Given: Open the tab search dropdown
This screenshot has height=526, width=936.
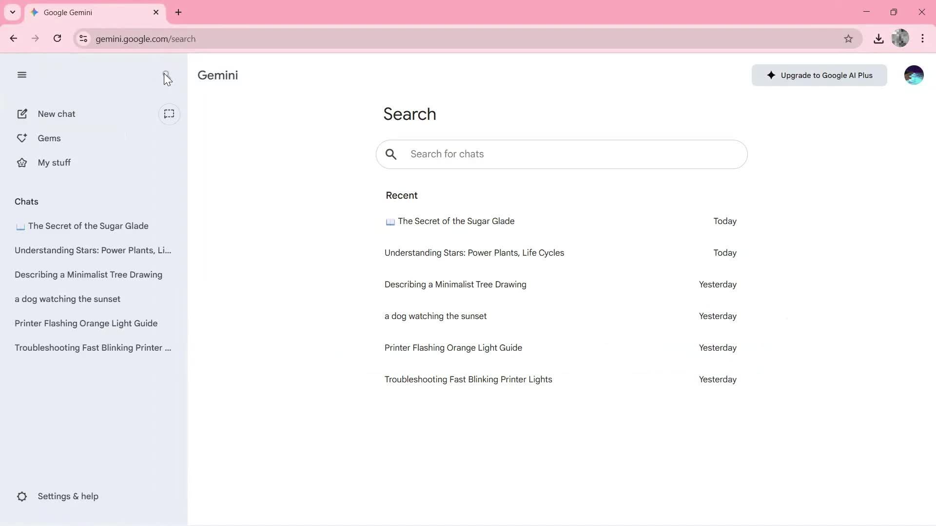Looking at the screenshot, I should tap(13, 12).
